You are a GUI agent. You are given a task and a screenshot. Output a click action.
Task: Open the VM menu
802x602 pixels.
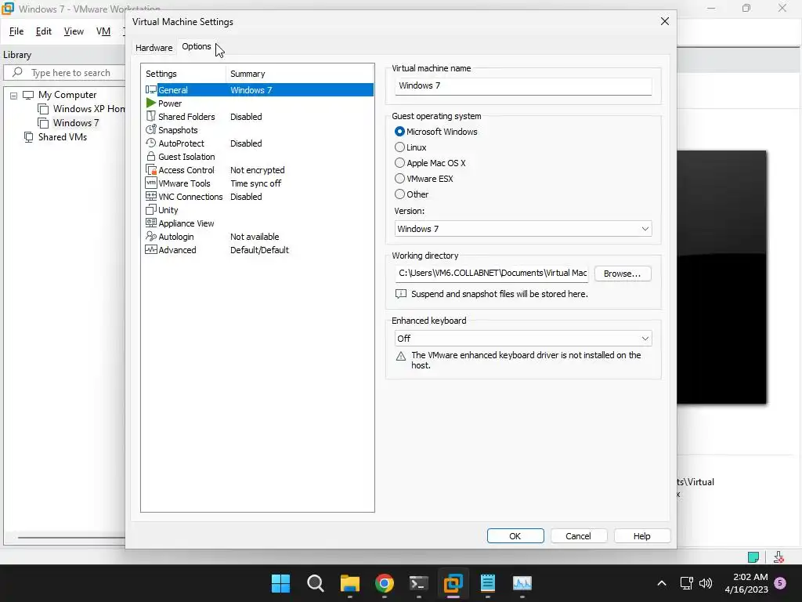pos(103,31)
